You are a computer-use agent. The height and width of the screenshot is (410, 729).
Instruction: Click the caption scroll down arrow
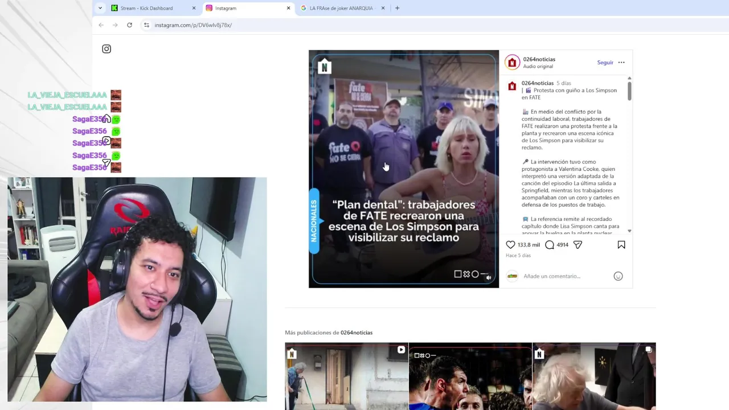click(x=629, y=231)
